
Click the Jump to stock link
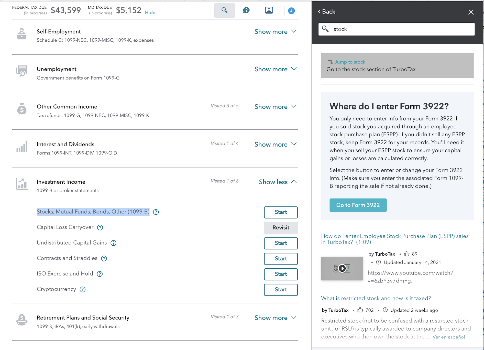tap(350, 62)
